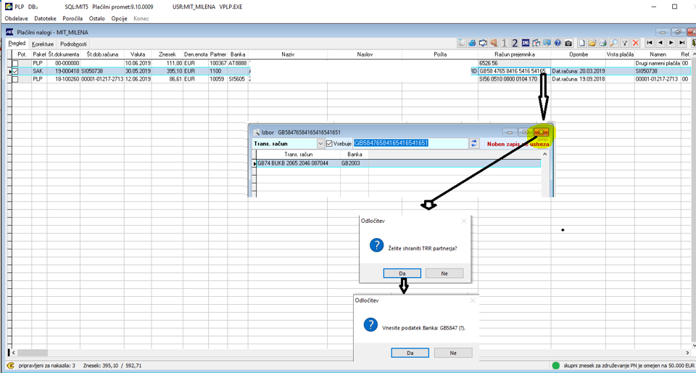Click the Račun prejemnika column header
This screenshot has width=696, height=373.
point(515,54)
